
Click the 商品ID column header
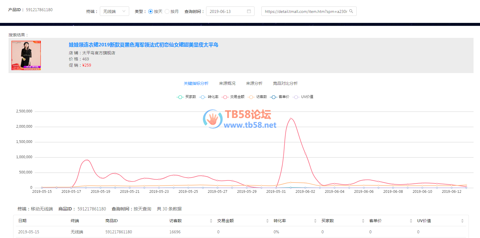point(112,221)
